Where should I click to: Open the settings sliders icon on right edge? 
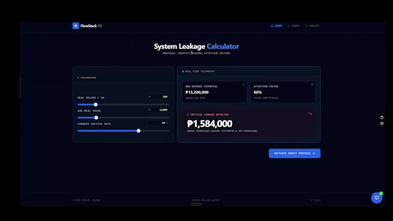(382, 123)
